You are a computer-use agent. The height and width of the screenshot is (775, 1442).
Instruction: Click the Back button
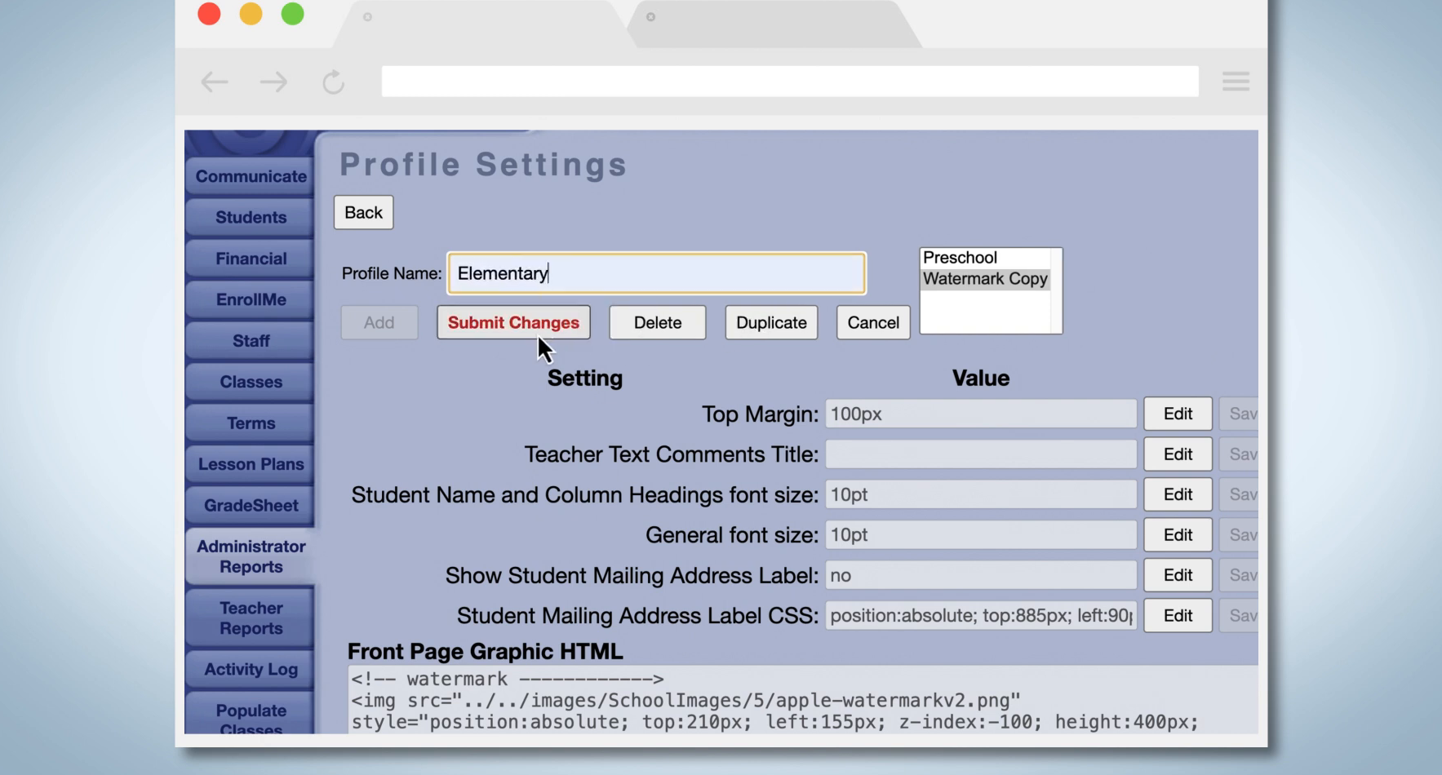363,212
